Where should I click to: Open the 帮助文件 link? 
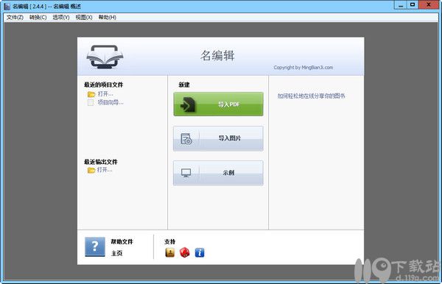coord(122,241)
